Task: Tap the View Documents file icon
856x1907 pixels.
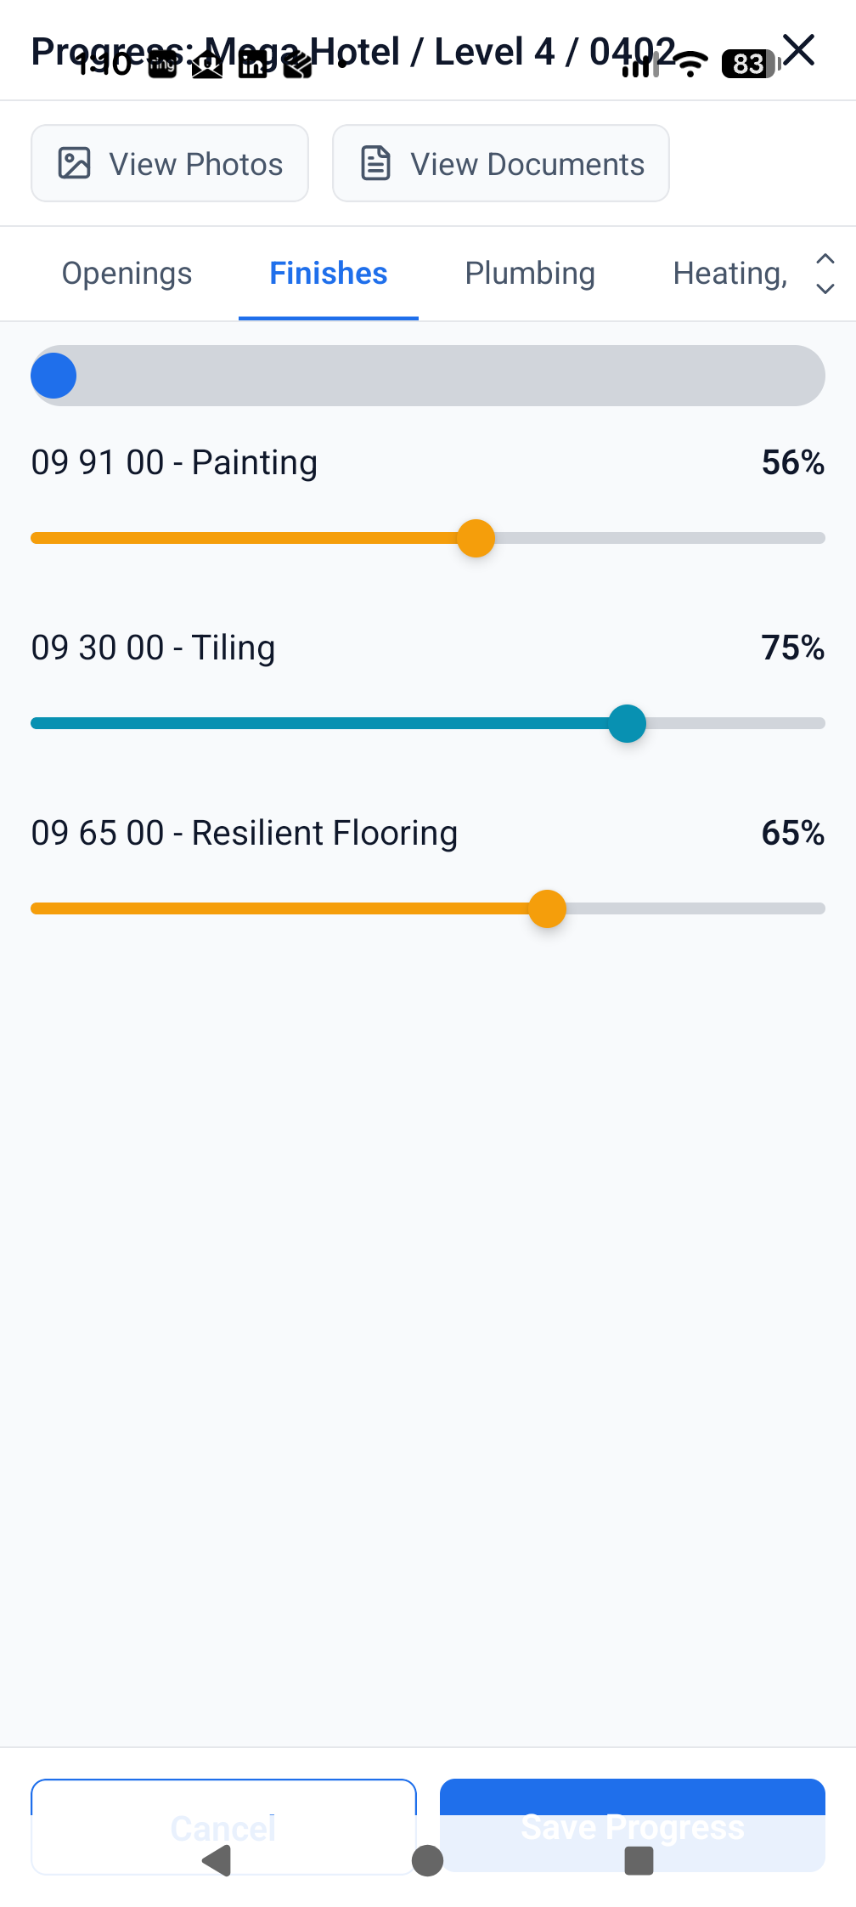Action: (x=375, y=163)
